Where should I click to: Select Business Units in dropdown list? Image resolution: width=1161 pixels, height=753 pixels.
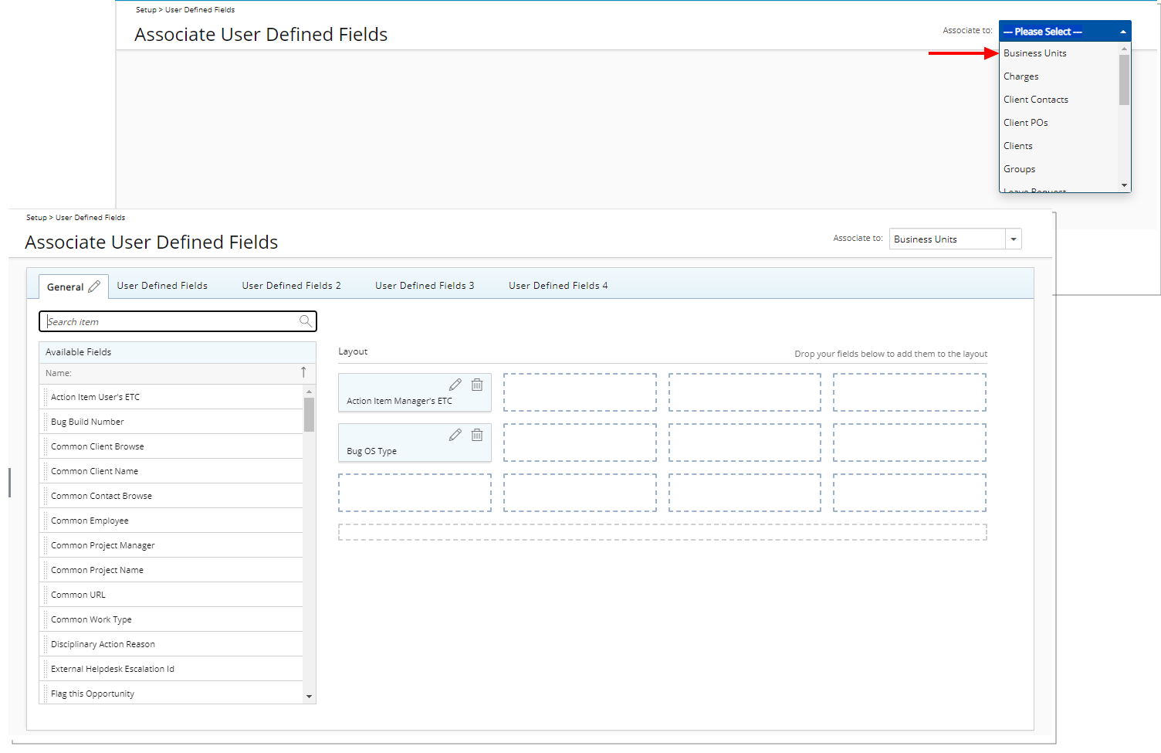tap(1034, 53)
